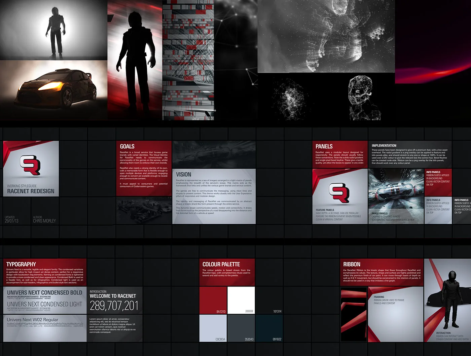View the large wireframe driver figure image
Screen dimensions: 471x356
326,36
